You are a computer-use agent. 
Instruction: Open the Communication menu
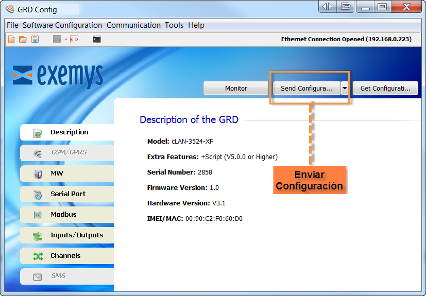tap(133, 25)
